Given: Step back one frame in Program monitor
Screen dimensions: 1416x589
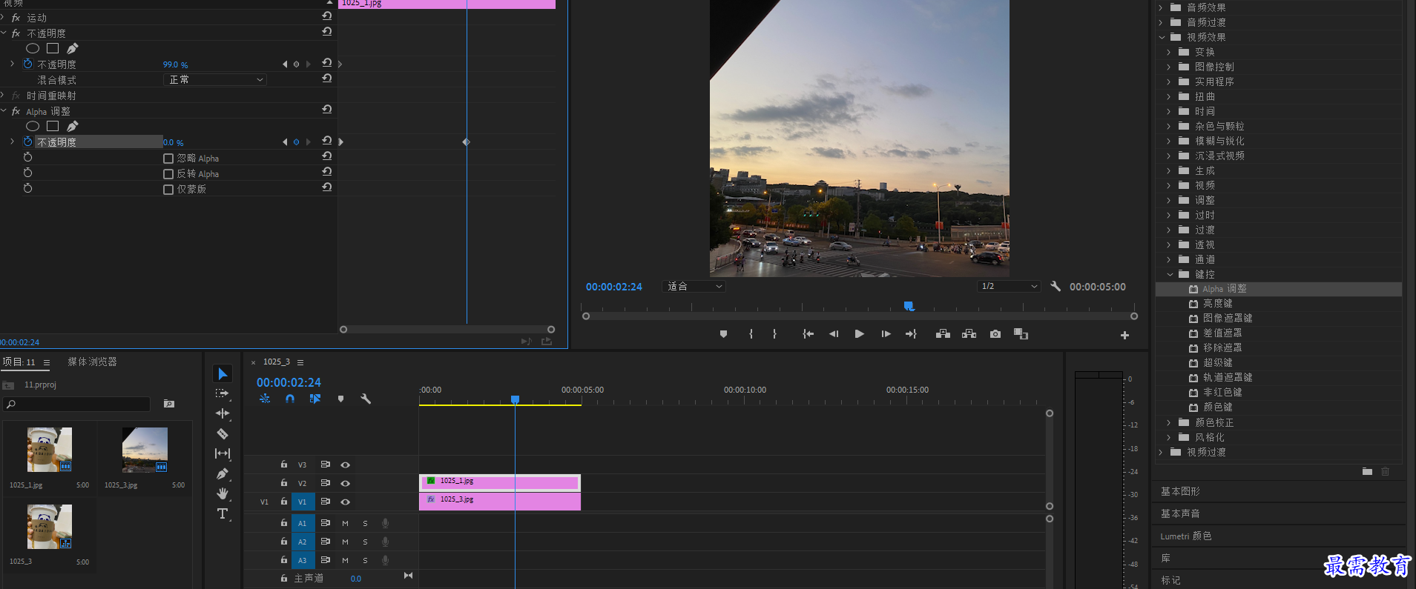Looking at the screenshot, I should [x=834, y=334].
